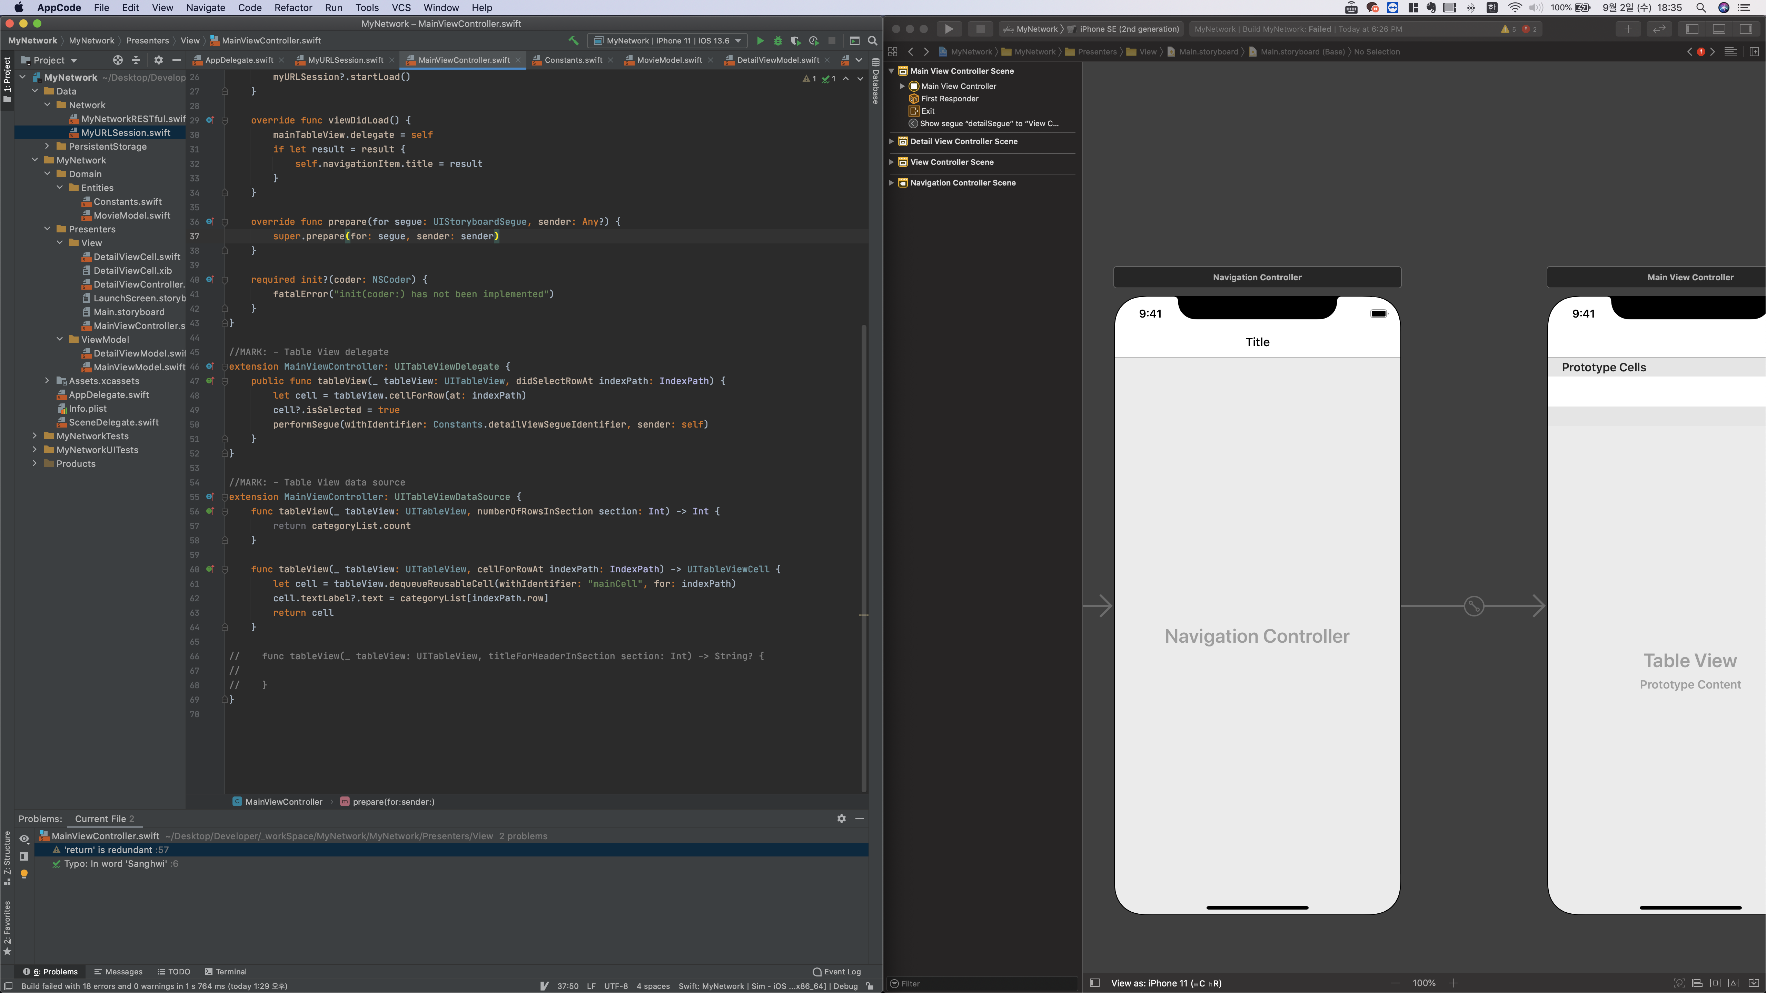Expand Navigation Controller Scene in outline
This screenshot has height=993, width=1766.
pos(891,182)
